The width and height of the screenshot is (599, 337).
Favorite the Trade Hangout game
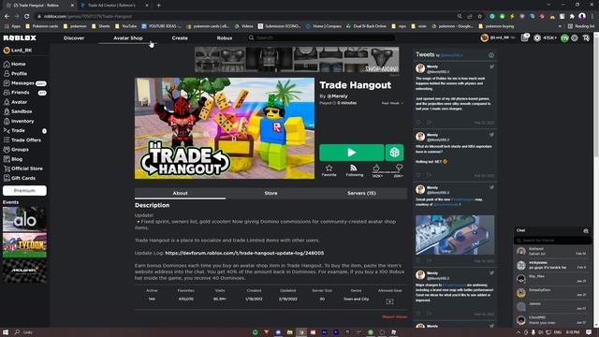coord(329,170)
